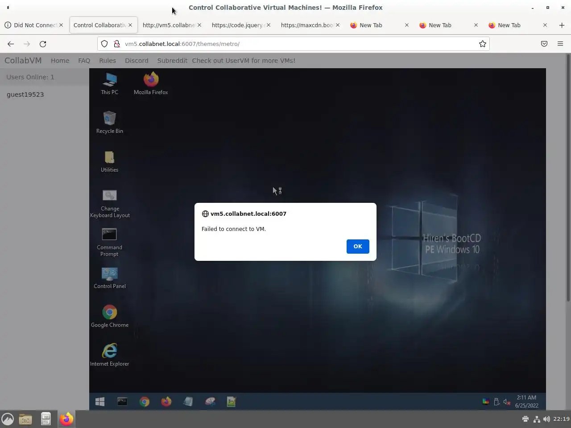
Task: Launch Google Chrome desktop icon
Action: click(x=110, y=317)
